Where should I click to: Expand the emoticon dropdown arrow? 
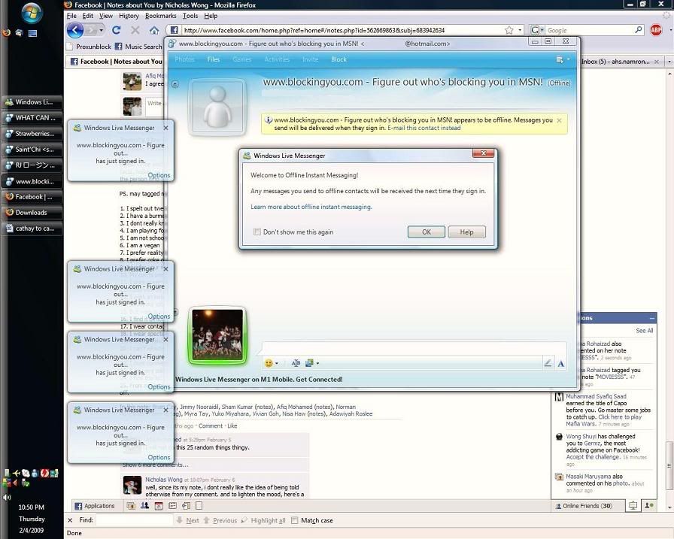point(276,363)
